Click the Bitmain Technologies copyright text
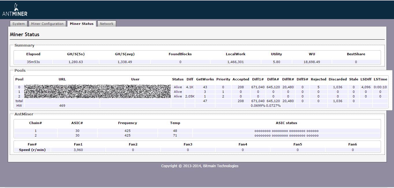 [200, 166]
